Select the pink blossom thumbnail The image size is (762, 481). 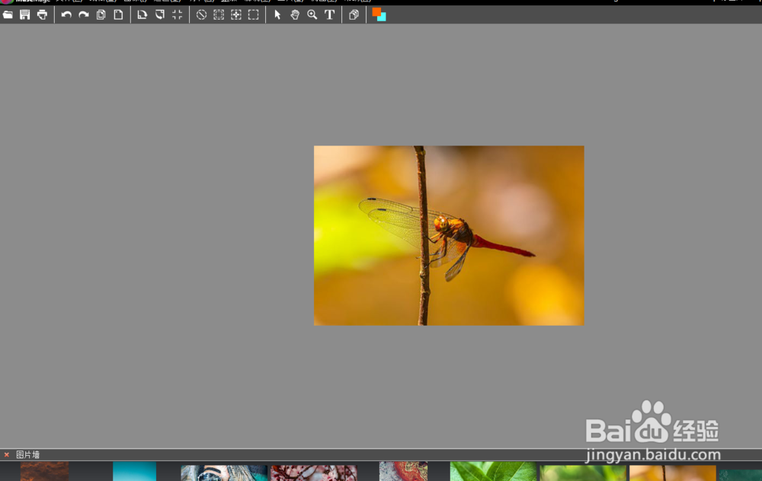(x=314, y=473)
